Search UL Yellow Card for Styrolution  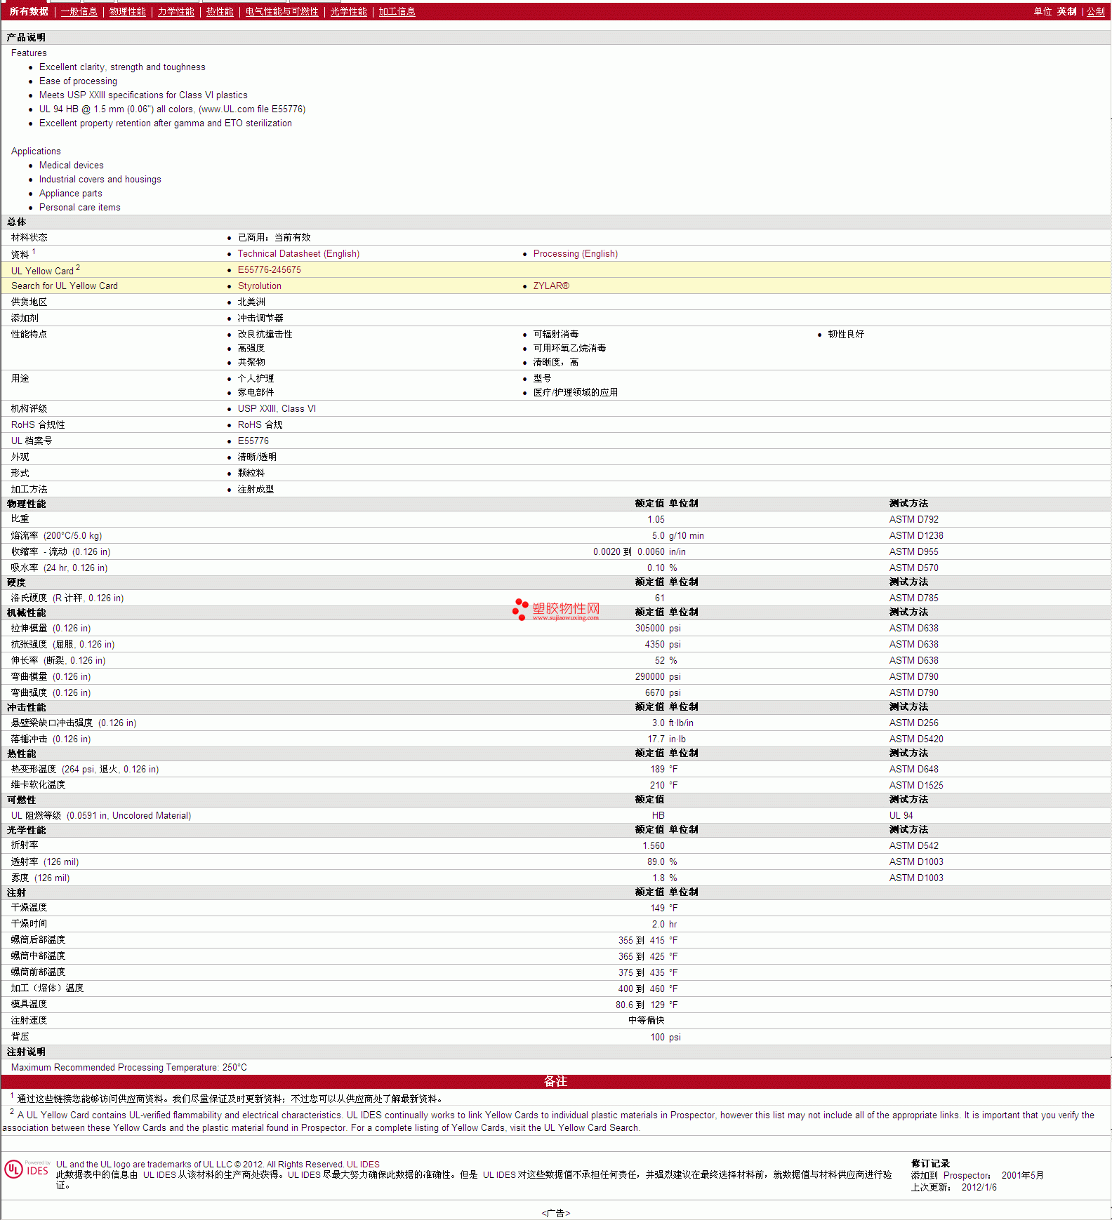coord(259,286)
